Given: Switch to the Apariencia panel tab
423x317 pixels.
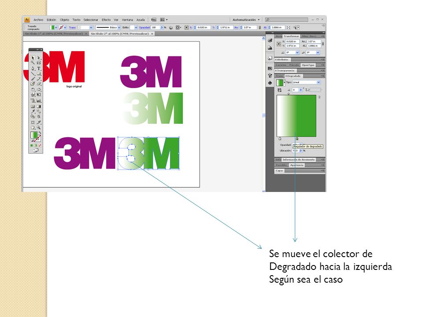Looking at the screenshot, I should [297, 165].
